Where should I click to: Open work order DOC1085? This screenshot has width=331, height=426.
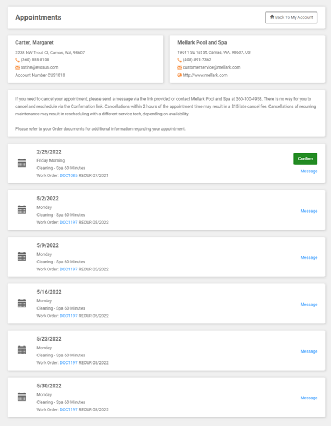(x=68, y=175)
